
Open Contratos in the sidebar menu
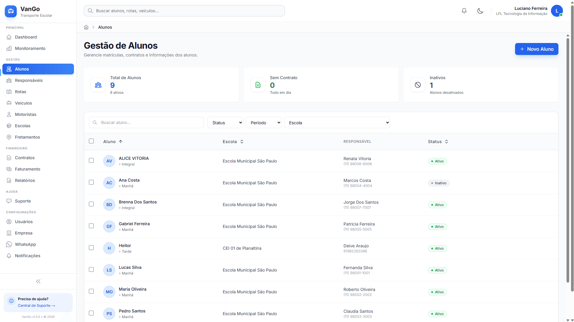(x=25, y=158)
